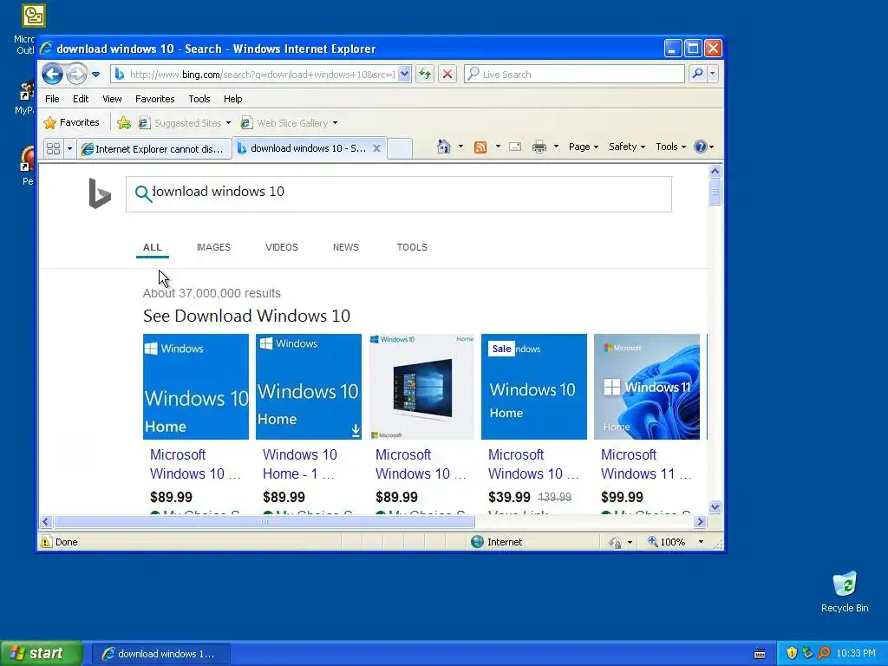888x666 pixels.
Task: Click the security shield tray icon
Action: point(792,654)
